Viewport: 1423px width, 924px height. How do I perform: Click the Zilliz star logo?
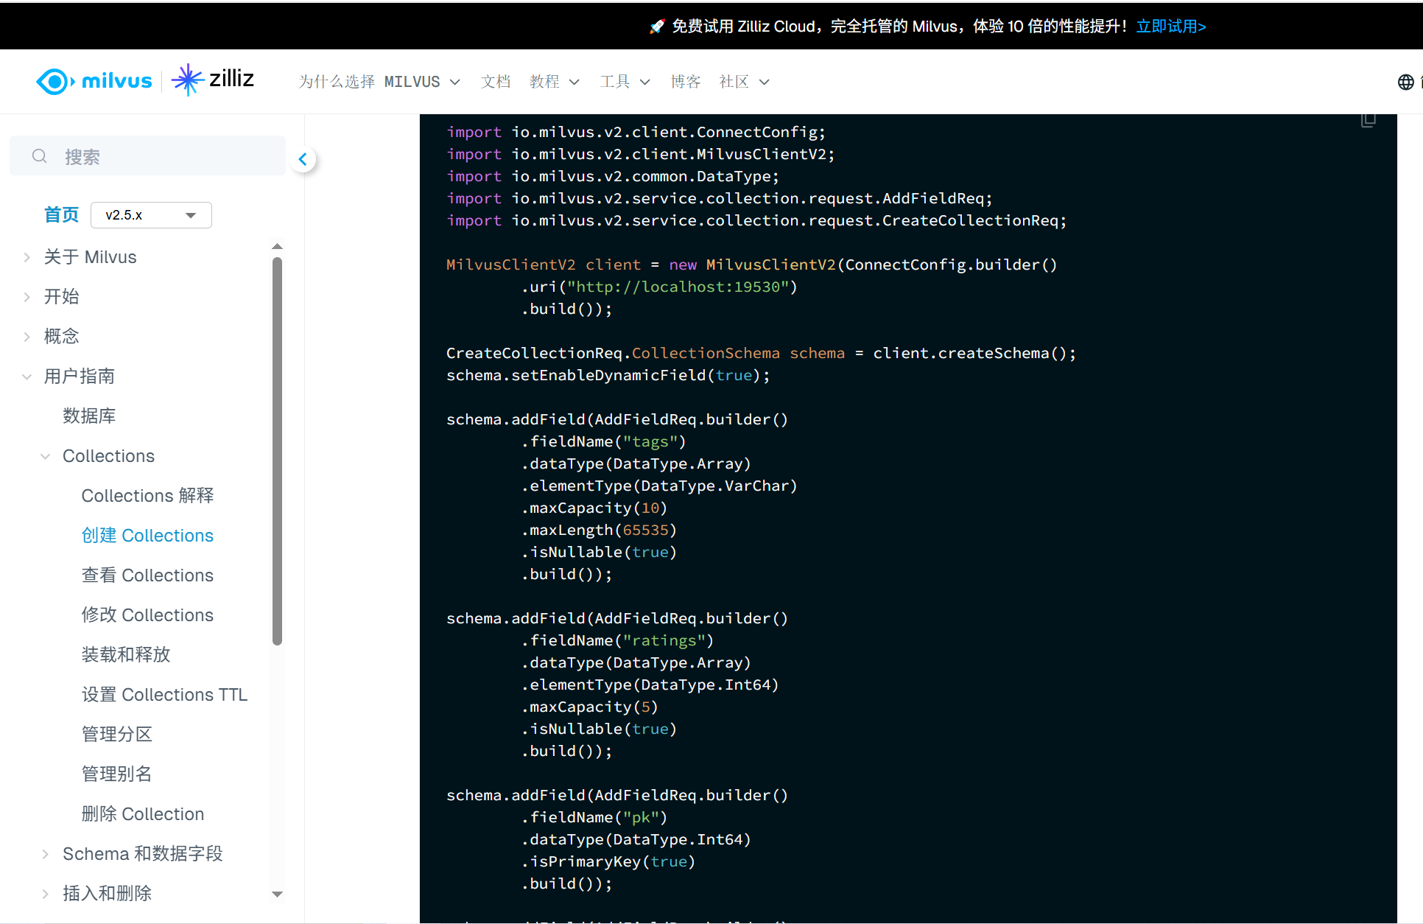pos(187,80)
